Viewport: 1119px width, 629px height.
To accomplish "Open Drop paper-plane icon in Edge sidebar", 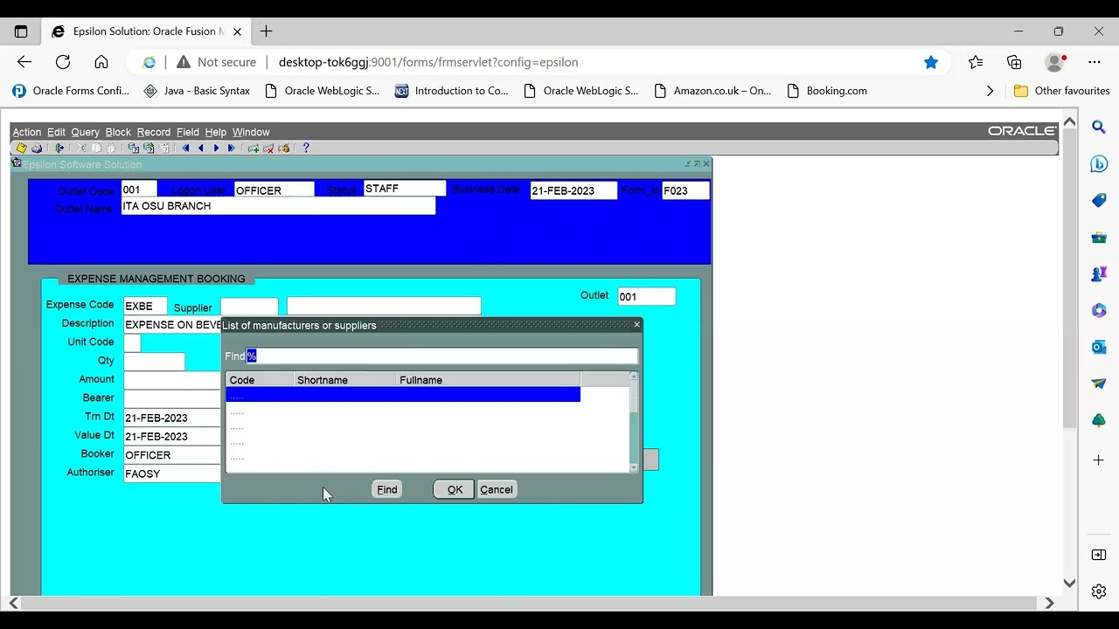I will click(1099, 384).
